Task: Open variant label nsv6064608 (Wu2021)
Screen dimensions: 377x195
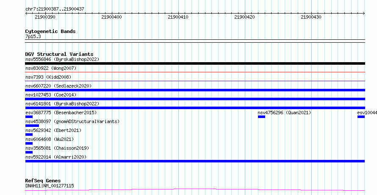Action: coord(50,139)
